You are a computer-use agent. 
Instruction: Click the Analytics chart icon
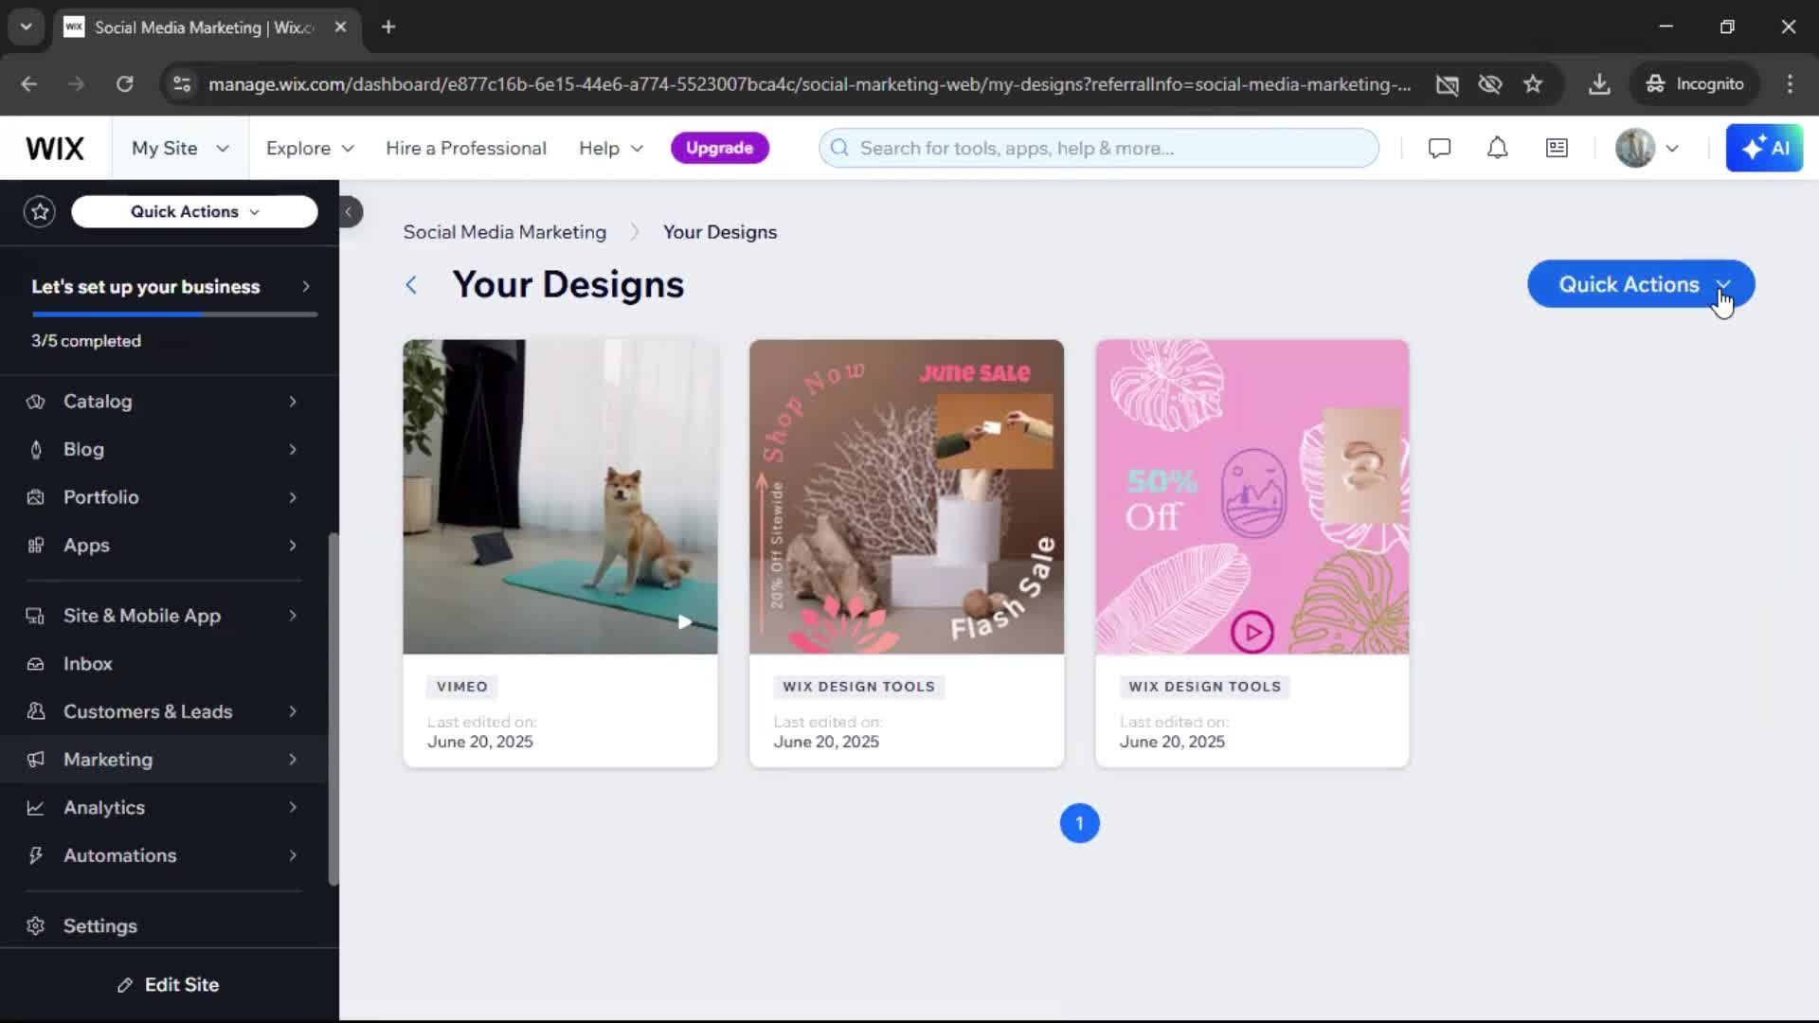(36, 808)
